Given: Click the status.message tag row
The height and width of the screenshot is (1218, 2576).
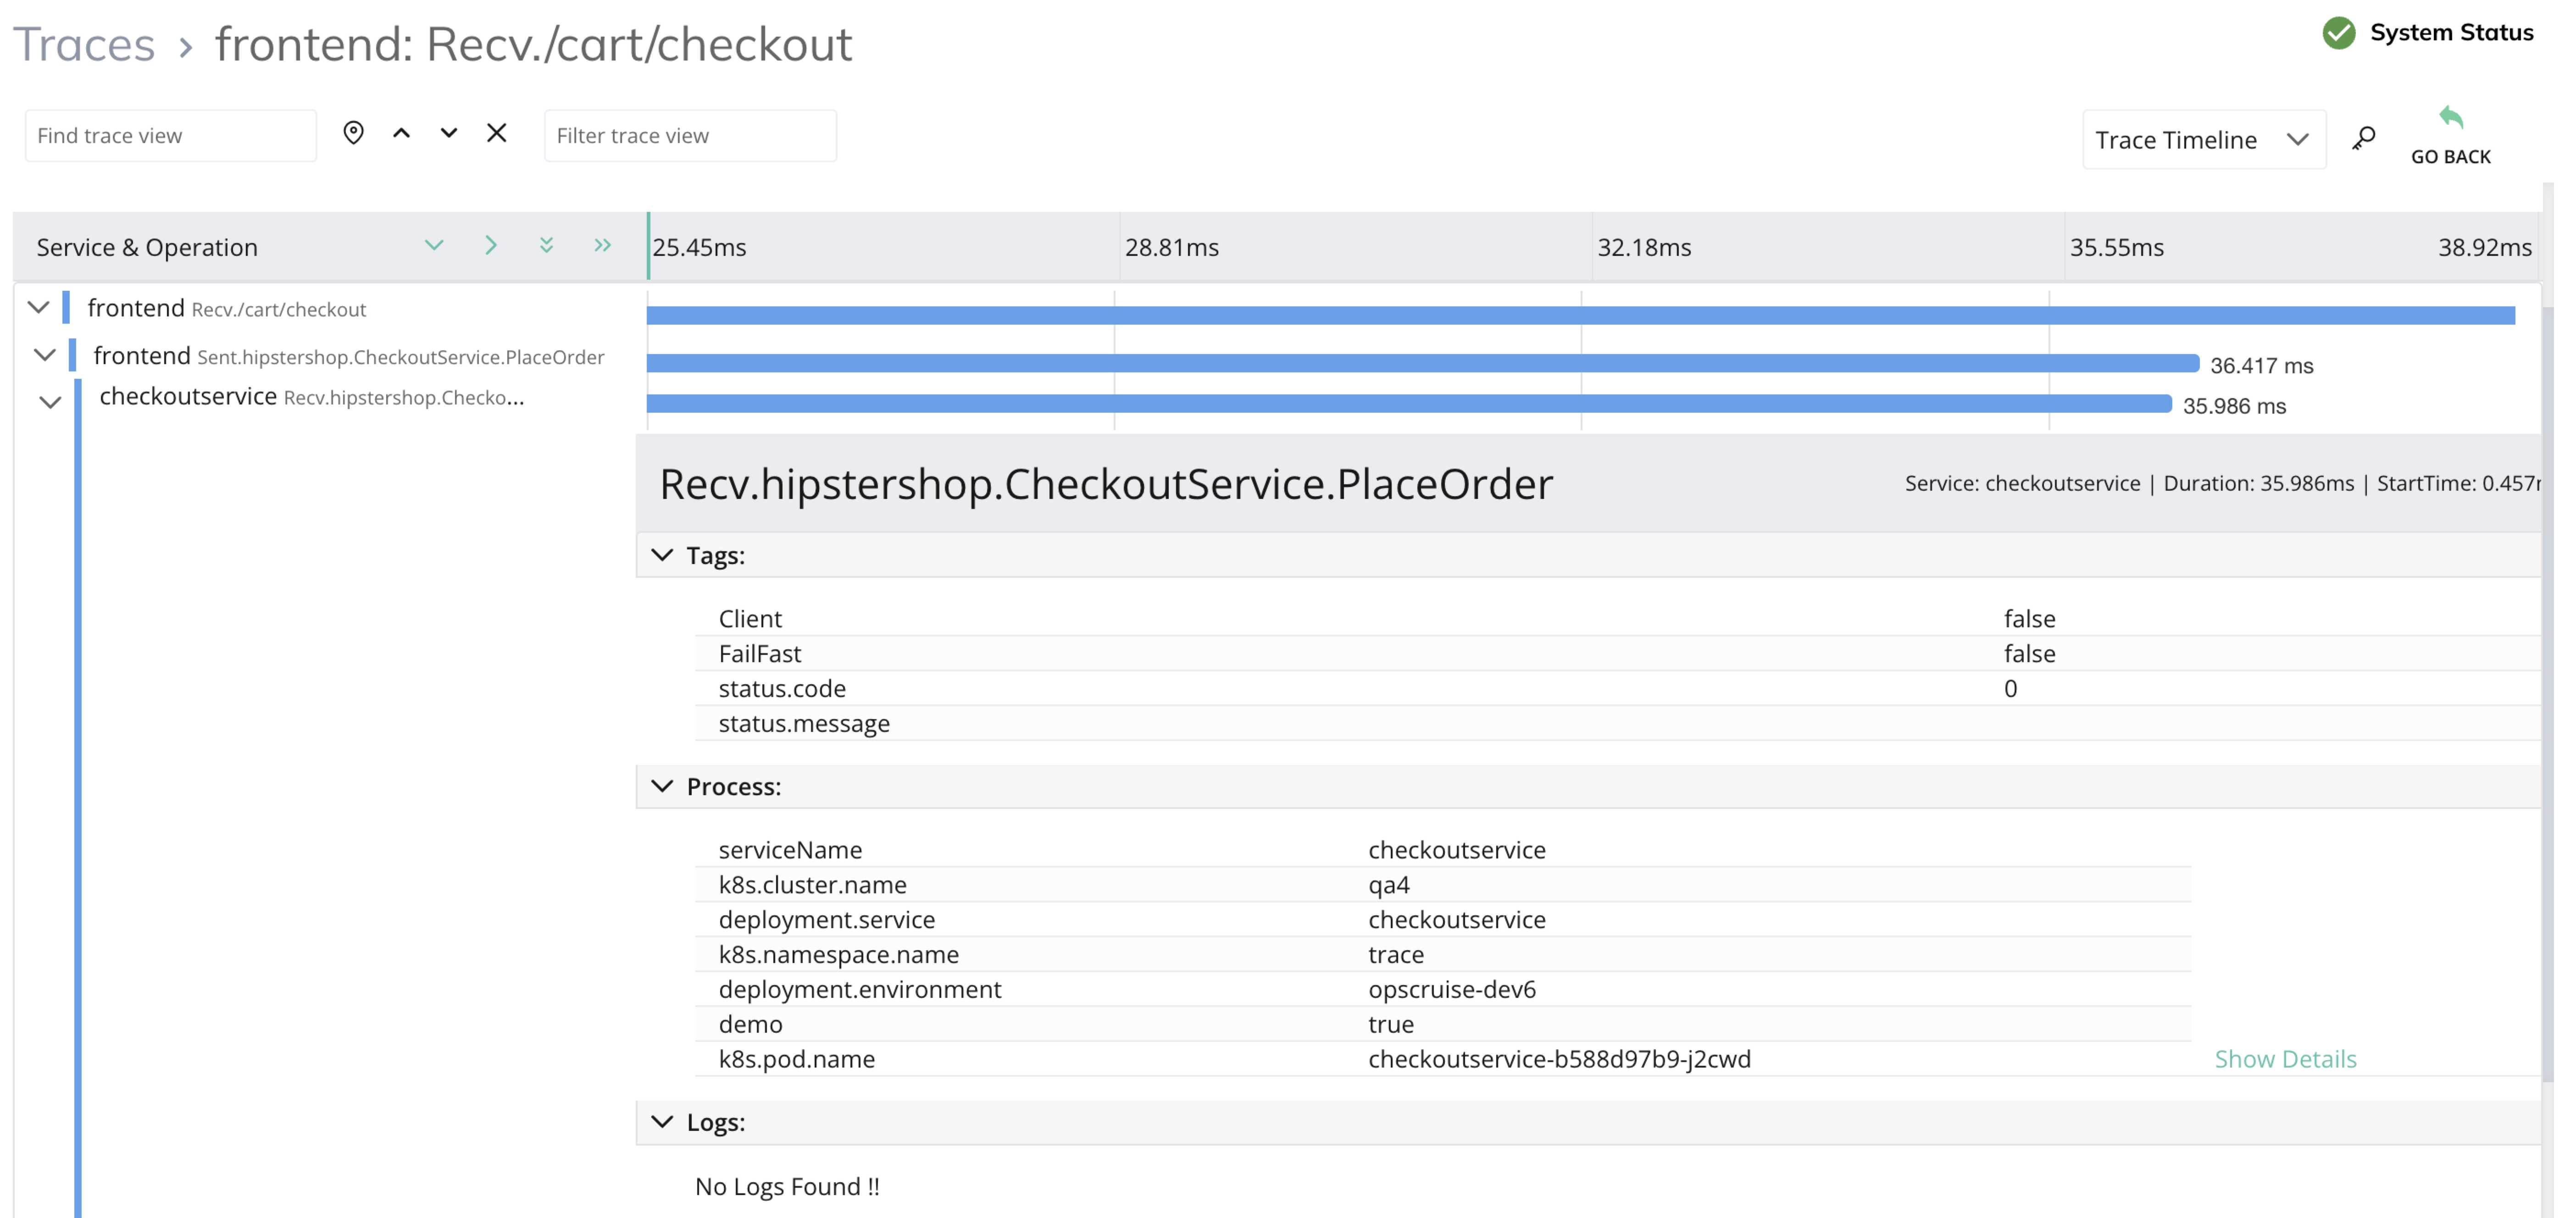Looking at the screenshot, I should point(1617,723).
